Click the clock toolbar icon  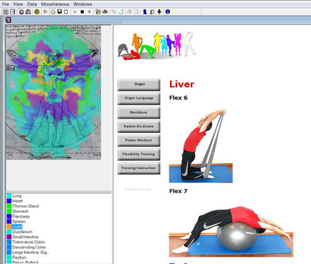point(53,12)
